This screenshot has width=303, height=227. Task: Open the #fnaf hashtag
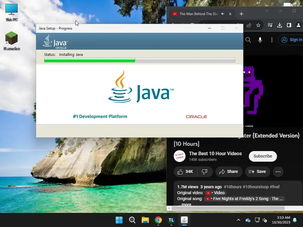pos(275,187)
